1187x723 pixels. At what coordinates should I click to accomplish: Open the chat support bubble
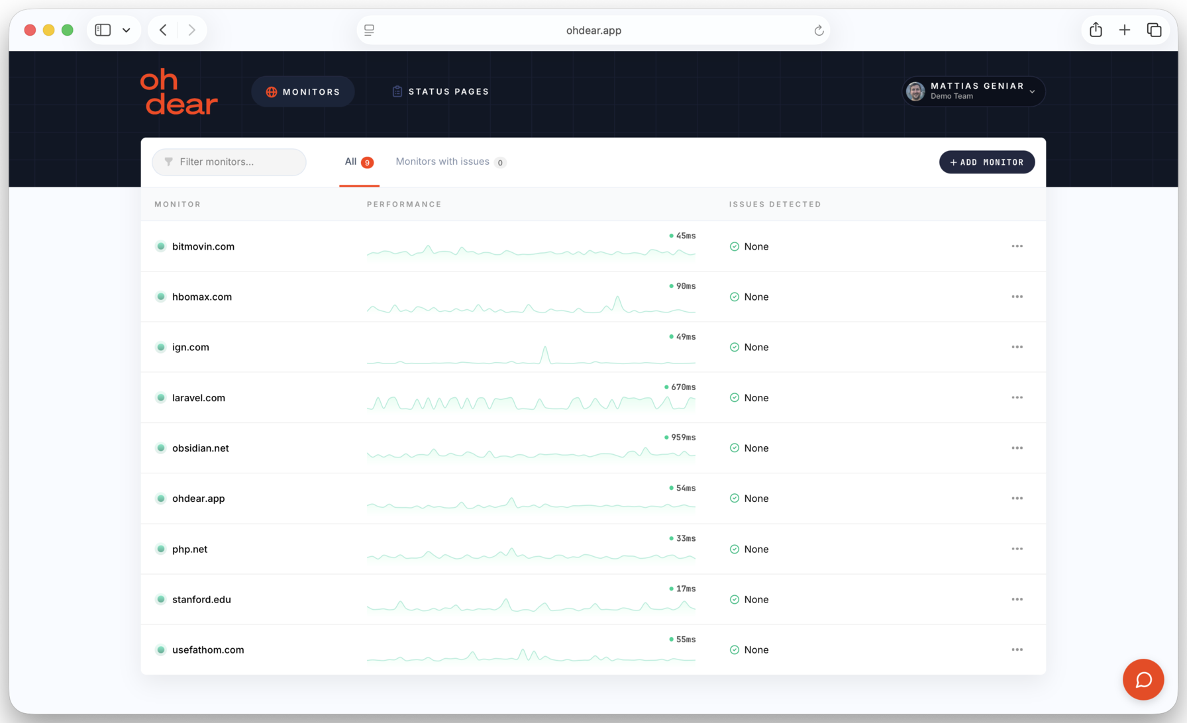[1143, 679]
